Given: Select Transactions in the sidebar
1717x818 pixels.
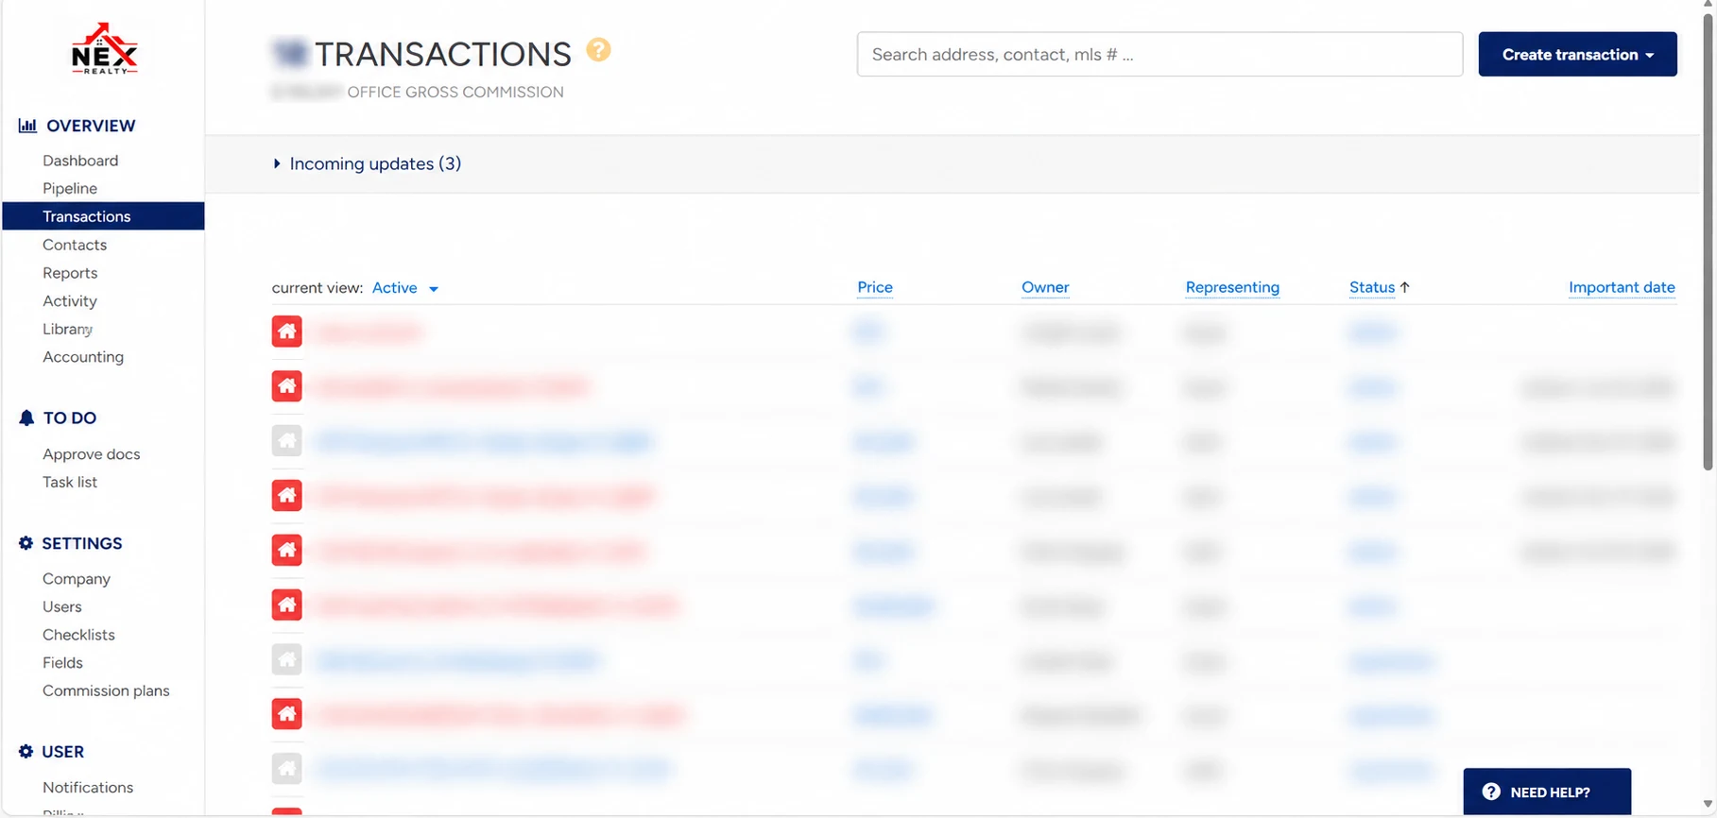Looking at the screenshot, I should tap(103, 216).
